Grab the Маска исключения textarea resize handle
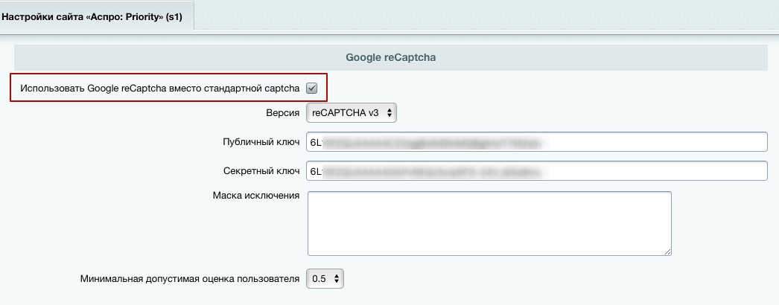This screenshot has height=305, width=779. (x=668, y=252)
